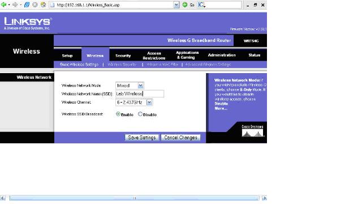Click the horizontal scrollbar right arrow
The image size is (362, 204).
pyautogui.click(x=264, y=198)
